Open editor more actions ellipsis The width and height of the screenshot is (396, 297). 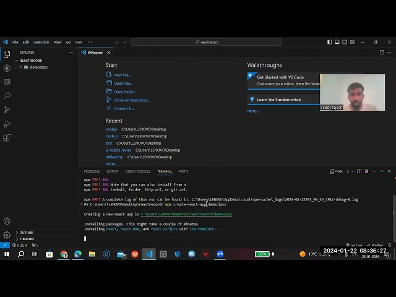pyautogui.click(x=389, y=52)
